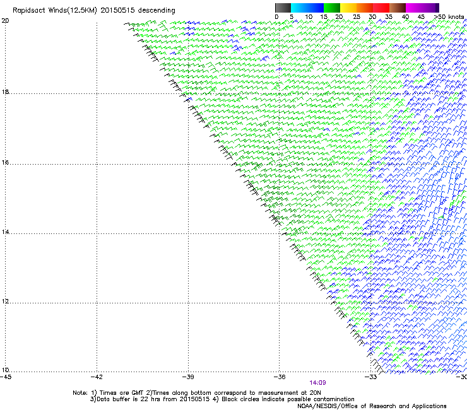Click the purple '14:09' time label

click(317, 383)
